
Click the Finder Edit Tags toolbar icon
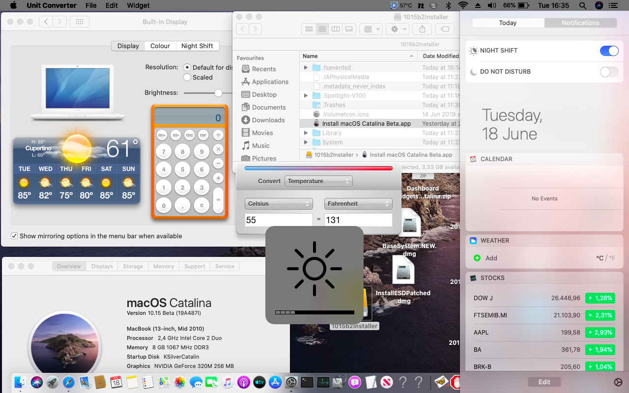click(444, 29)
